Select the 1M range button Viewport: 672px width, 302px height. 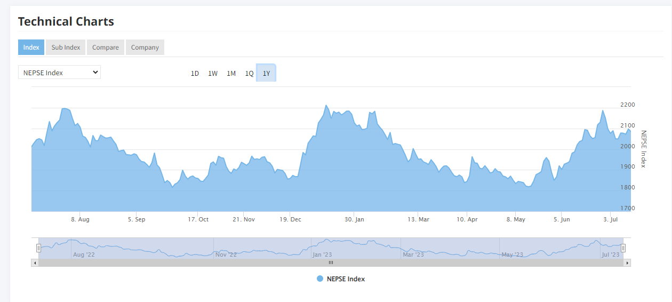(231, 73)
